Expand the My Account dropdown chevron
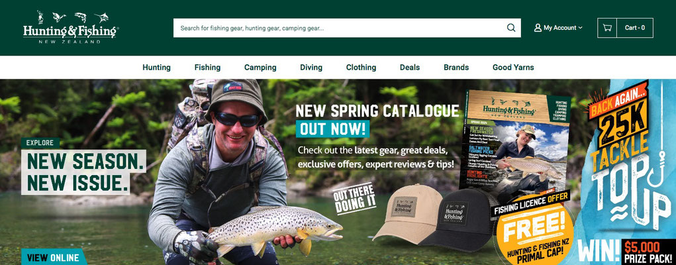The height and width of the screenshot is (265, 676). click(580, 28)
